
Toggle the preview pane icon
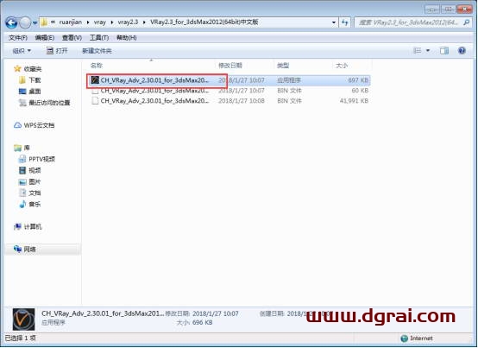pos(444,51)
